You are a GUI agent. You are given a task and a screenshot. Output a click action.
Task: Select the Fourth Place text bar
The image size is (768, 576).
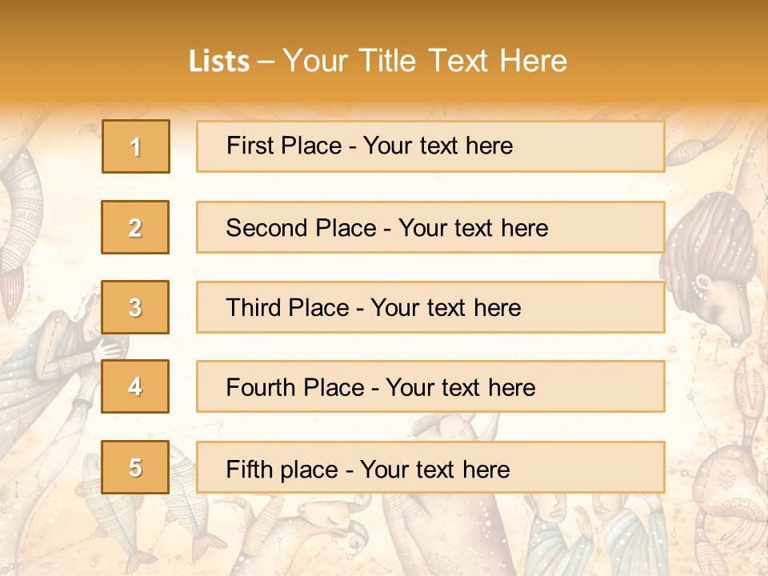pyautogui.click(x=430, y=386)
